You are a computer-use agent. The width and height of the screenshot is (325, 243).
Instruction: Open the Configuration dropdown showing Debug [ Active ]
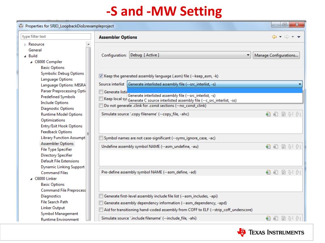(190, 55)
